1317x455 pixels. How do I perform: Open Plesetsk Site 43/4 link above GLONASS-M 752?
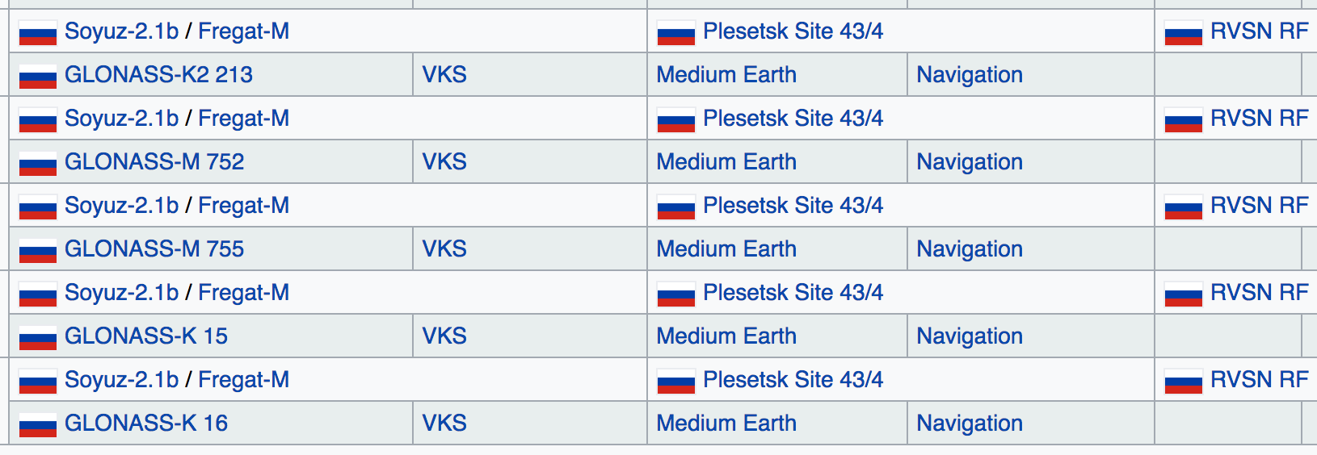click(x=793, y=118)
